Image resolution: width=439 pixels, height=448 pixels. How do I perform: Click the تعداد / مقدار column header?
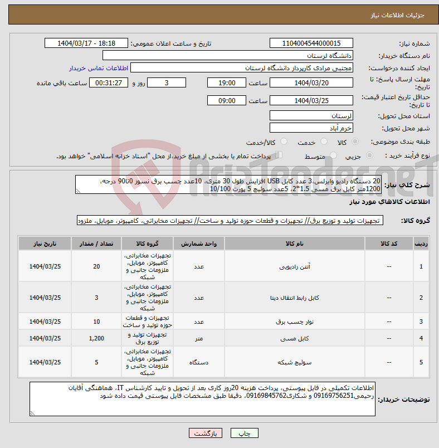coord(96,244)
